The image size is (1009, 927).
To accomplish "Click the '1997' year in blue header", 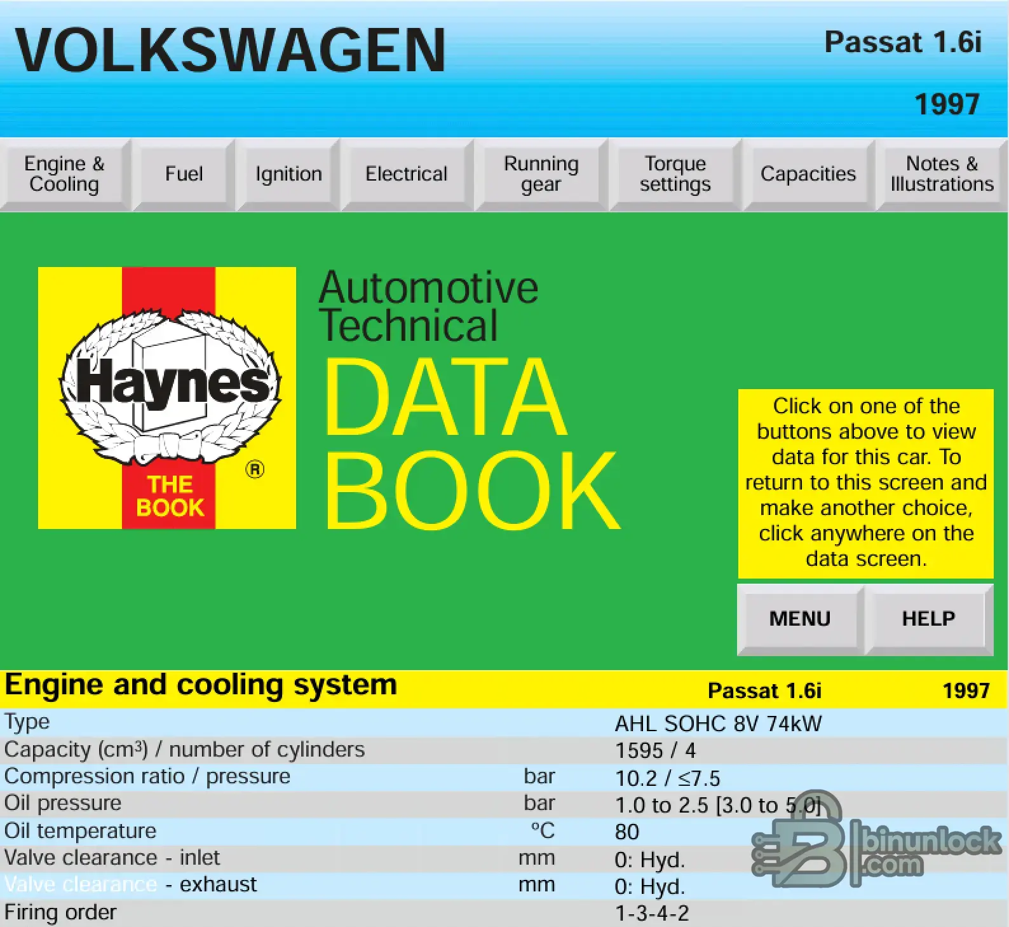I will pos(947,104).
